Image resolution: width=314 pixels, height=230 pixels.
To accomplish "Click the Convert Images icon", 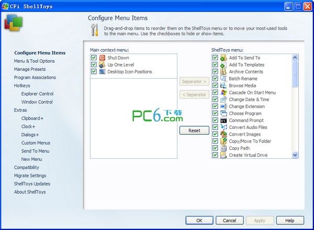I will [x=223, y=134].
